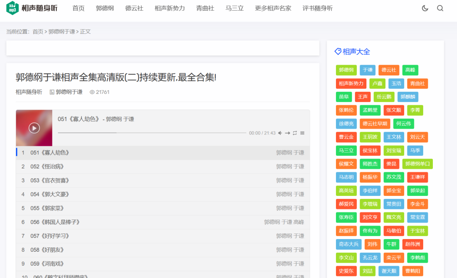Click the 马三立 tag in sidebar
The height and width of the screenshot is (278, 457).
[x=346, y=151]
